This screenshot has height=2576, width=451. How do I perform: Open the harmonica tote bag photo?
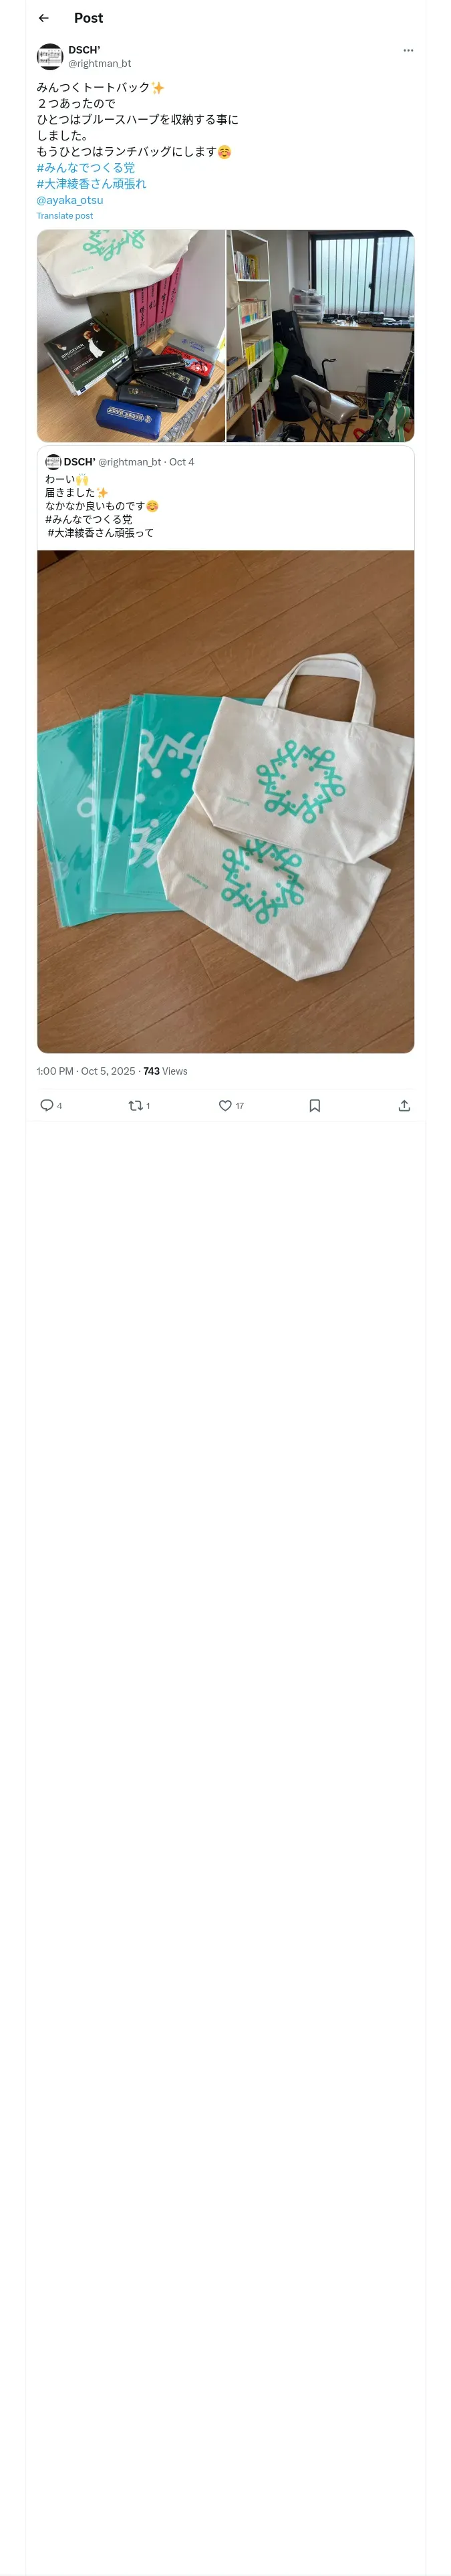131,336
